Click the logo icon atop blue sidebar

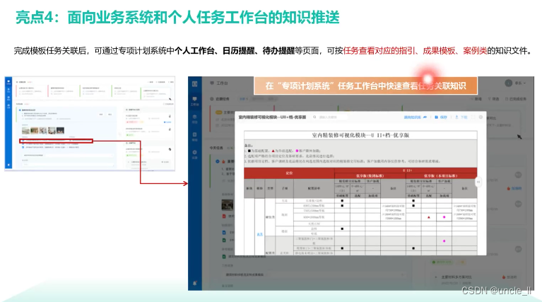coord(194,83)
